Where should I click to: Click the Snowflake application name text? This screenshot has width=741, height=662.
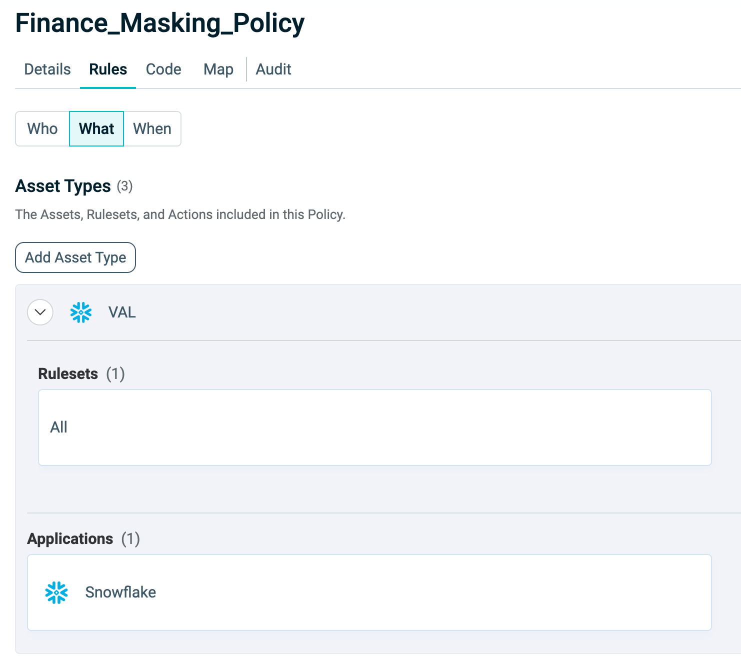pyautogui.click(x=120, y=592)
